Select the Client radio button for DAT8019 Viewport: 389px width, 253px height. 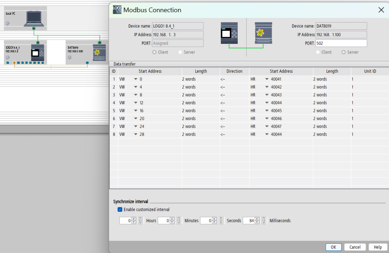pos(318,52)
